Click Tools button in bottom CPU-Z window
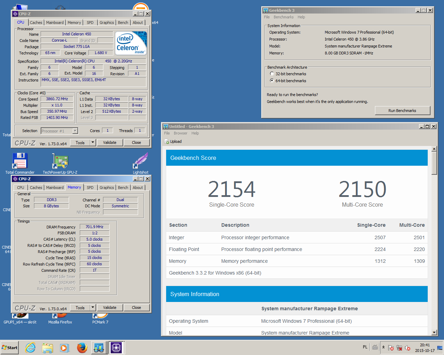Viewport: 444px width, 355px height. click(x=80, y=308)
